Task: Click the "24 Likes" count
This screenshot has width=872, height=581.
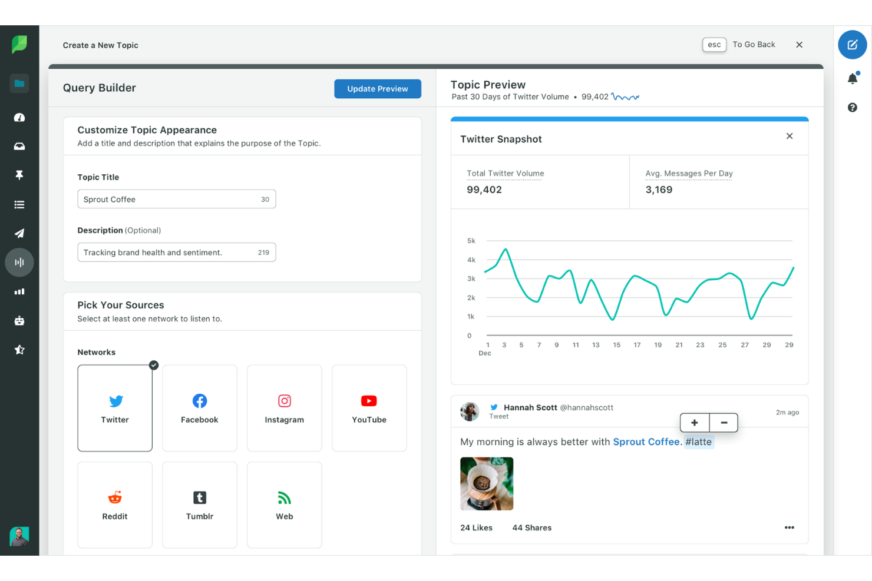Action: [x=476, y=528]
